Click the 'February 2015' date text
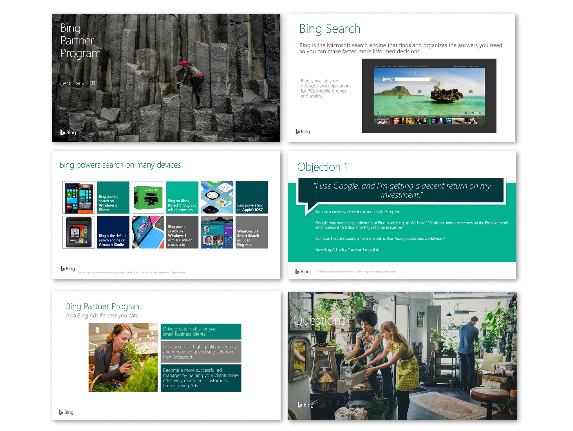573x431 pixels. coord(79,83)
